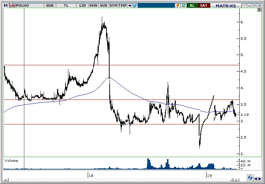This screenshot has height=184, width=265.
Task: Click the 3.19 last price label
Action: [x=245, y=115]
